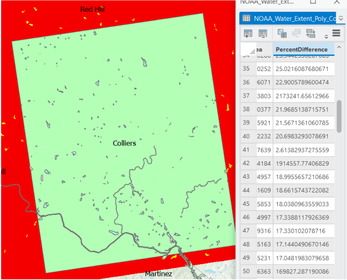Switch to the NOAA_Water_Extent_Poly_Co tab
This screenshot has height=280, width=347.
tap(294, 18)
